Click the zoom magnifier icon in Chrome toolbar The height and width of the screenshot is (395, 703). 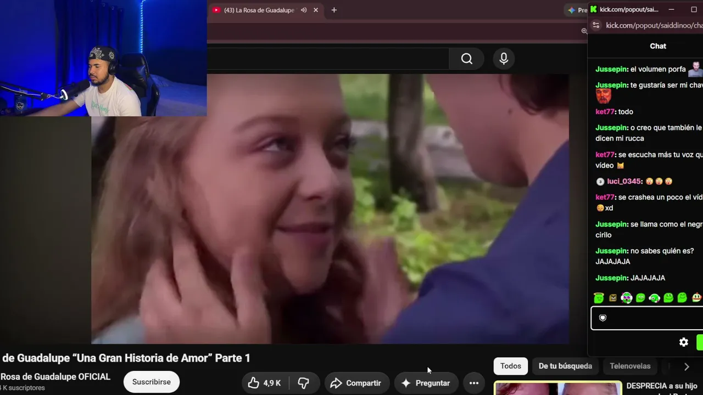pyautogui.click(x=584, y=31)
